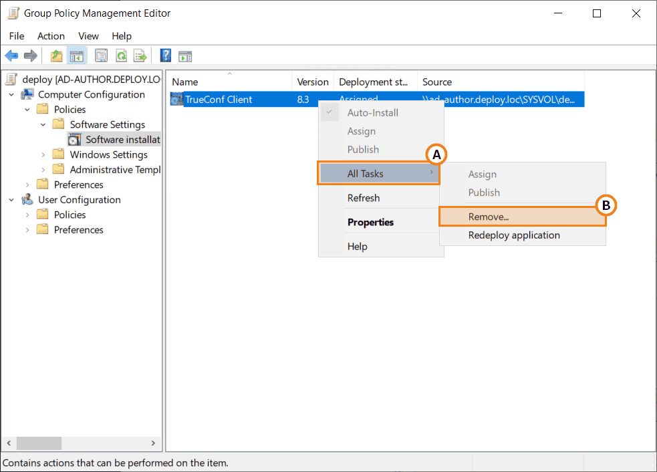657x472 pixels.
Task: Click the TrueConf Client name cell
Action: click(x=219, y=100)
